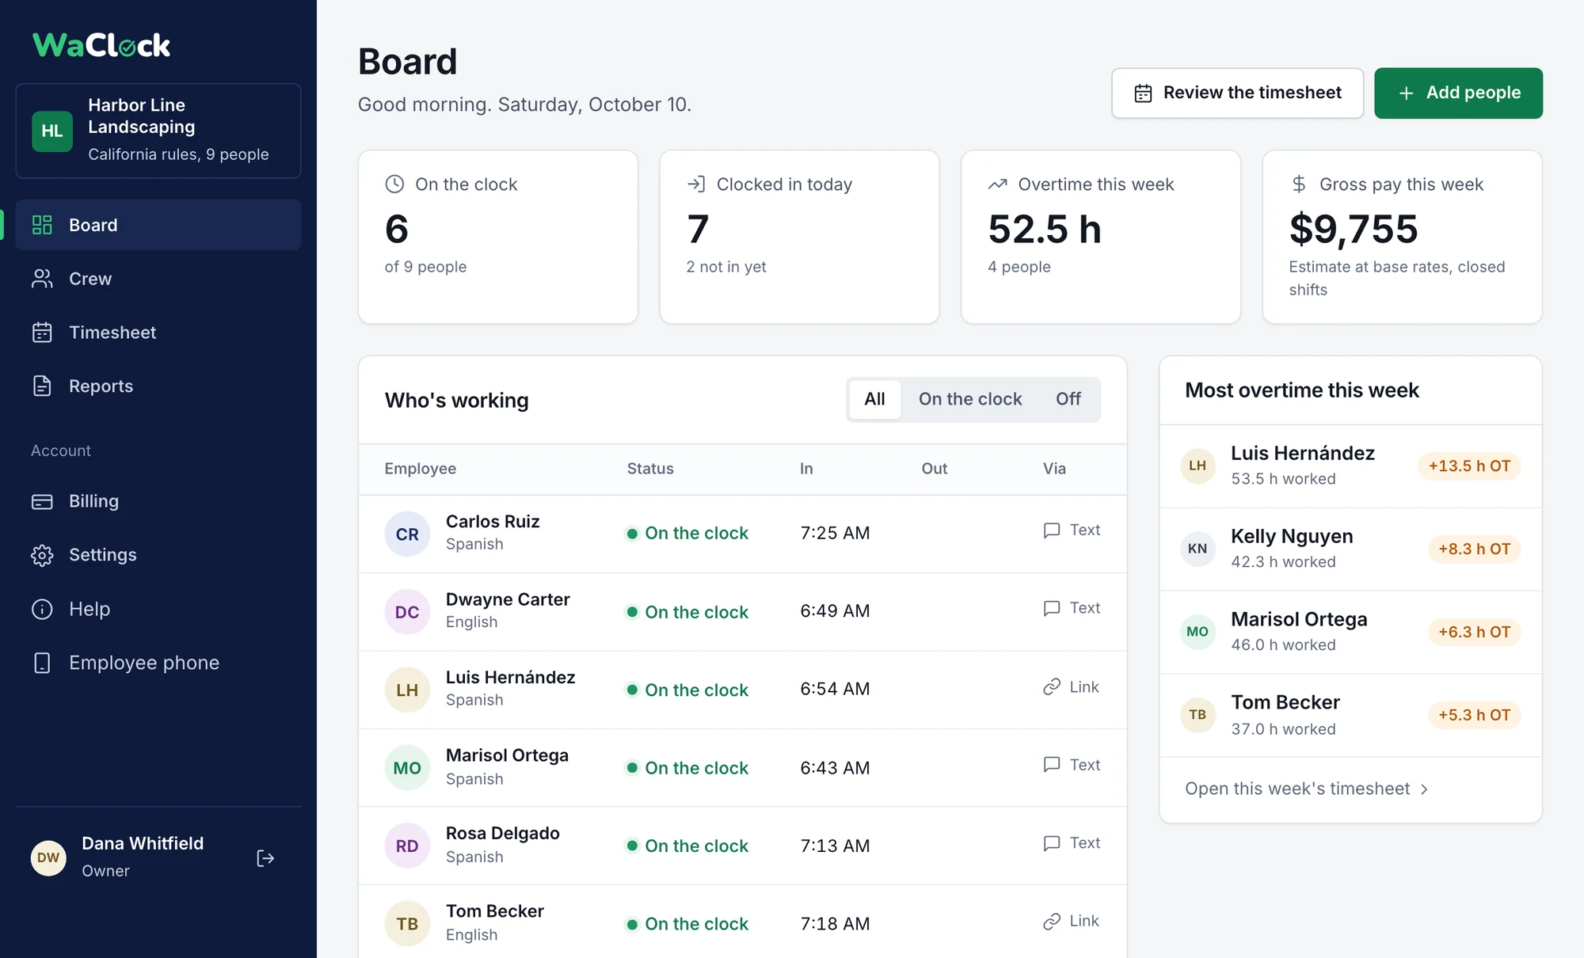Viewport: 1584px width, 958px height.
Task: Click the Link icon in Luis Hernández's row
Action: [x=1052, y=687]
